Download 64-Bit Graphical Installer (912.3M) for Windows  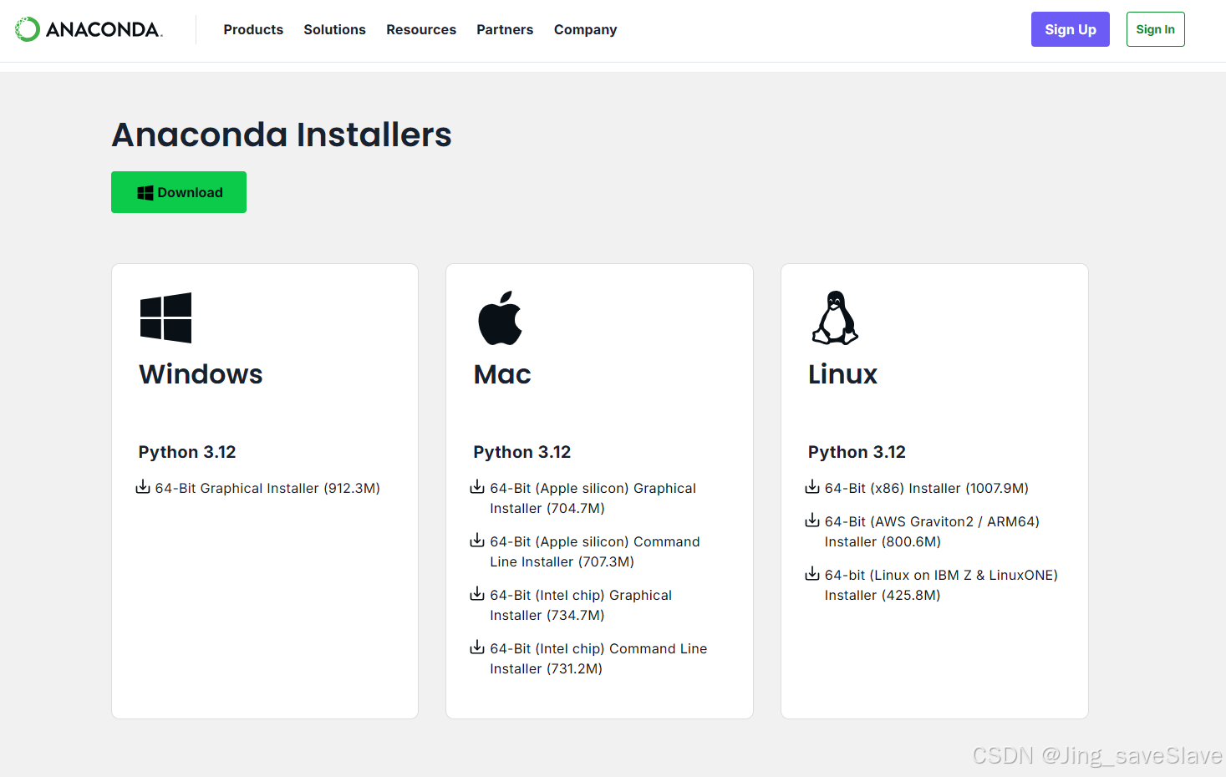tap(267, 488)
